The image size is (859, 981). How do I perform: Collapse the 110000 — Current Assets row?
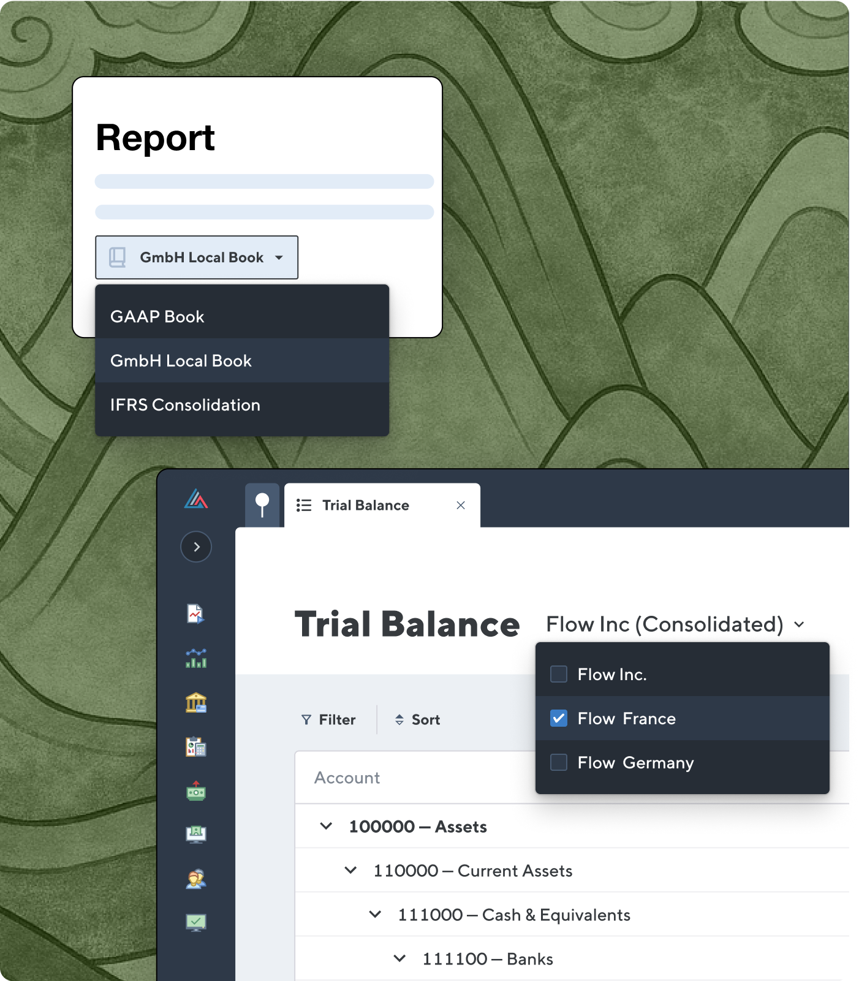coord(351,870)
